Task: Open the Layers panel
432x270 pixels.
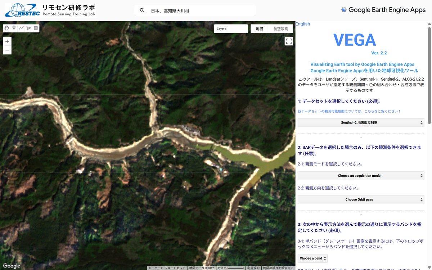Action: tap(231, 28)
